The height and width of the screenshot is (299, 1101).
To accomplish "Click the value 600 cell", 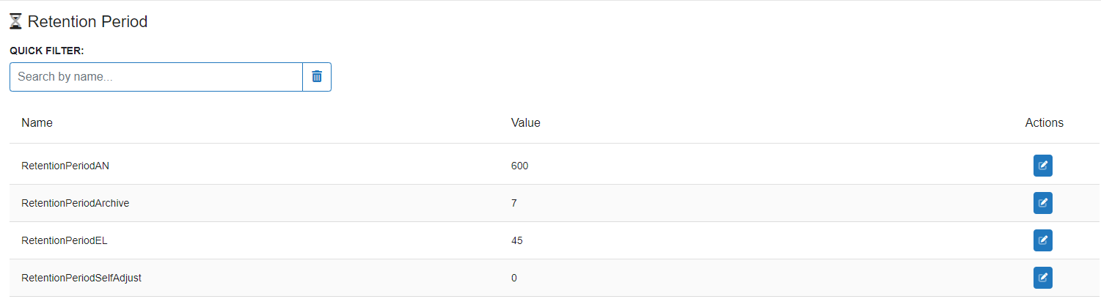I will point(519,166).
